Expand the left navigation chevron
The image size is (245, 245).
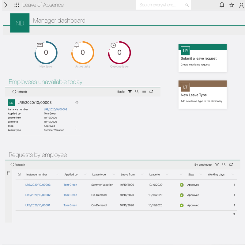pos(6,5)
